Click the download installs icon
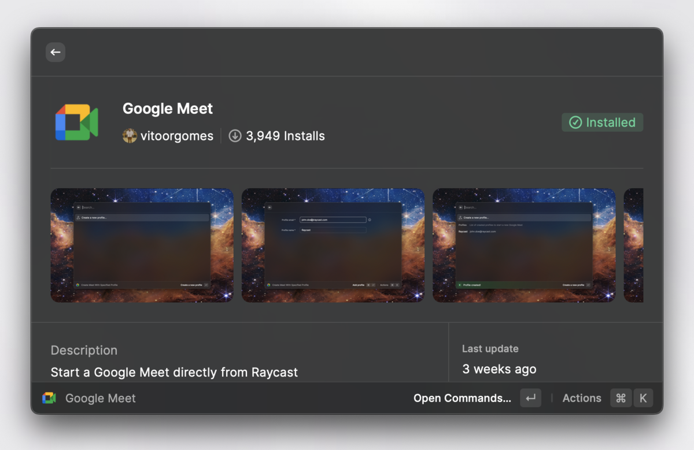The height and width of the screenshot is (450, 694). (x=235, y=136)
